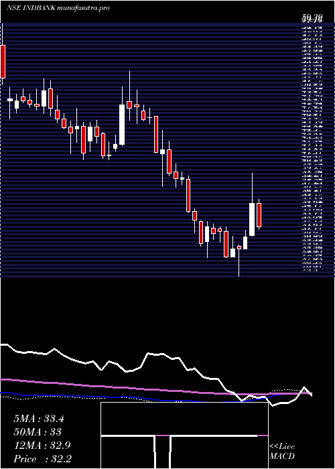The image size is (335, 469).
Task: Select the 12MA : 32.9 value
Action: coord(42,446)
